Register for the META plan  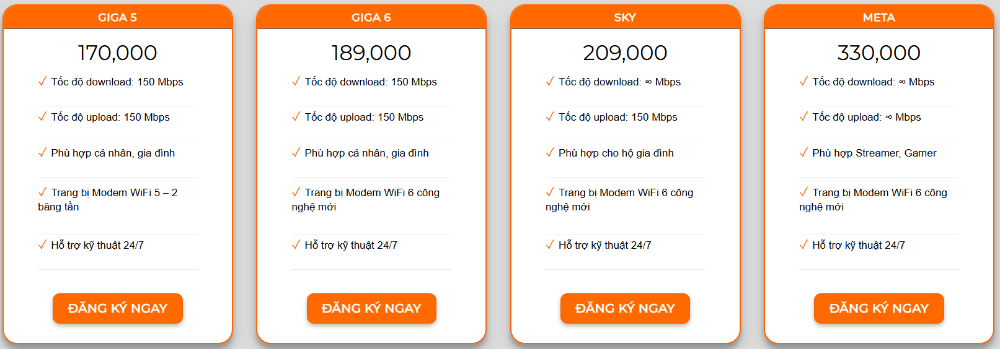[878, 308]
